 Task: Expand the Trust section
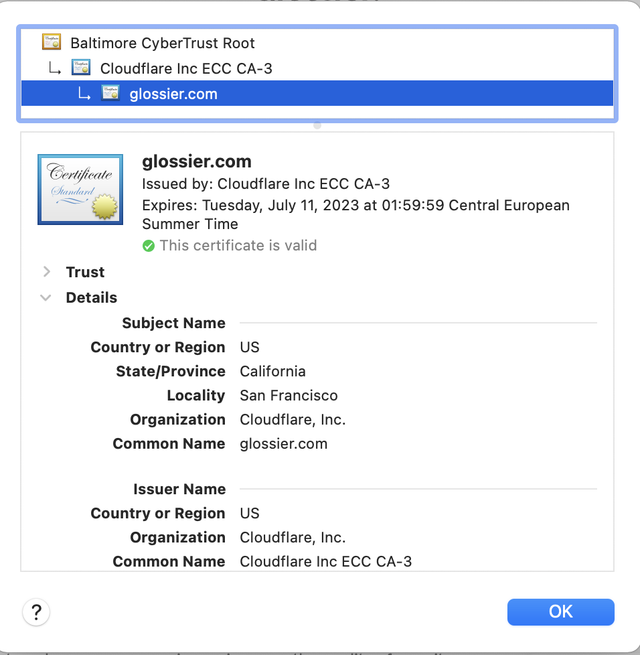pos(47,272)
